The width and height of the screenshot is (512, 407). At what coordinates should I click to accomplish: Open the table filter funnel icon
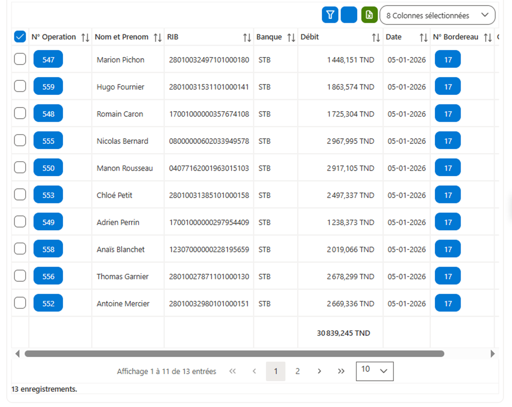(x=330, y=15)
